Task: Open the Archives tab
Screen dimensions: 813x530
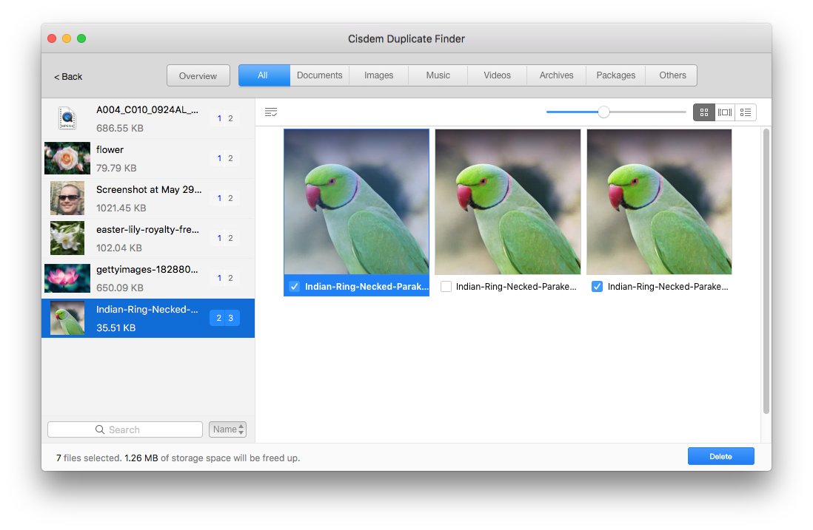Action: click(556, 75)
